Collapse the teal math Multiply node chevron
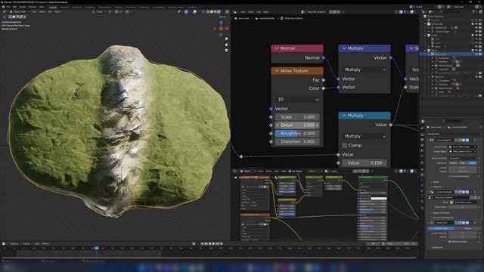Viewport: 484px width, 272px height. point(344,116)
